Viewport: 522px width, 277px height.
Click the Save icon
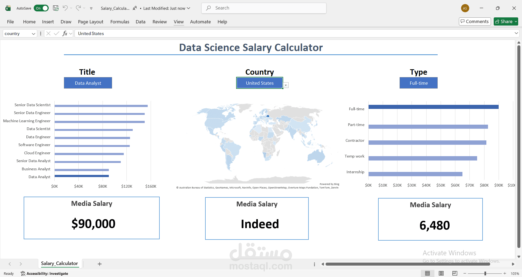(x=56, y=8)
